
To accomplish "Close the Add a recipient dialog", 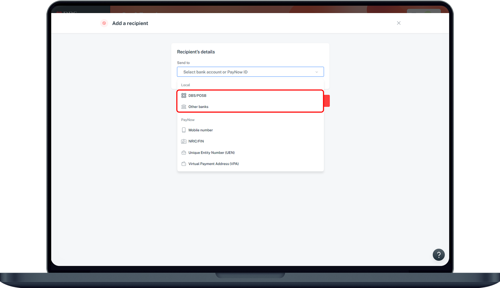I will [399, 23].
